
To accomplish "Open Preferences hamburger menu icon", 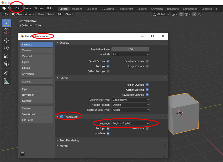I will [23, 154].
